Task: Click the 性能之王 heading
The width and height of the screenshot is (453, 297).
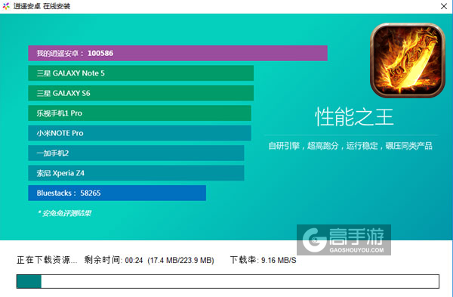Action: [x=354, y=117]
